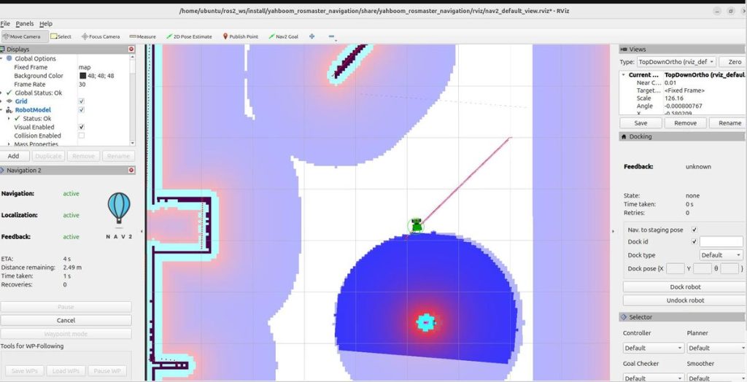This screenshot has height=382, width=747.
Task: Toggle the Grid display checkbox
Action: point(82,101)
